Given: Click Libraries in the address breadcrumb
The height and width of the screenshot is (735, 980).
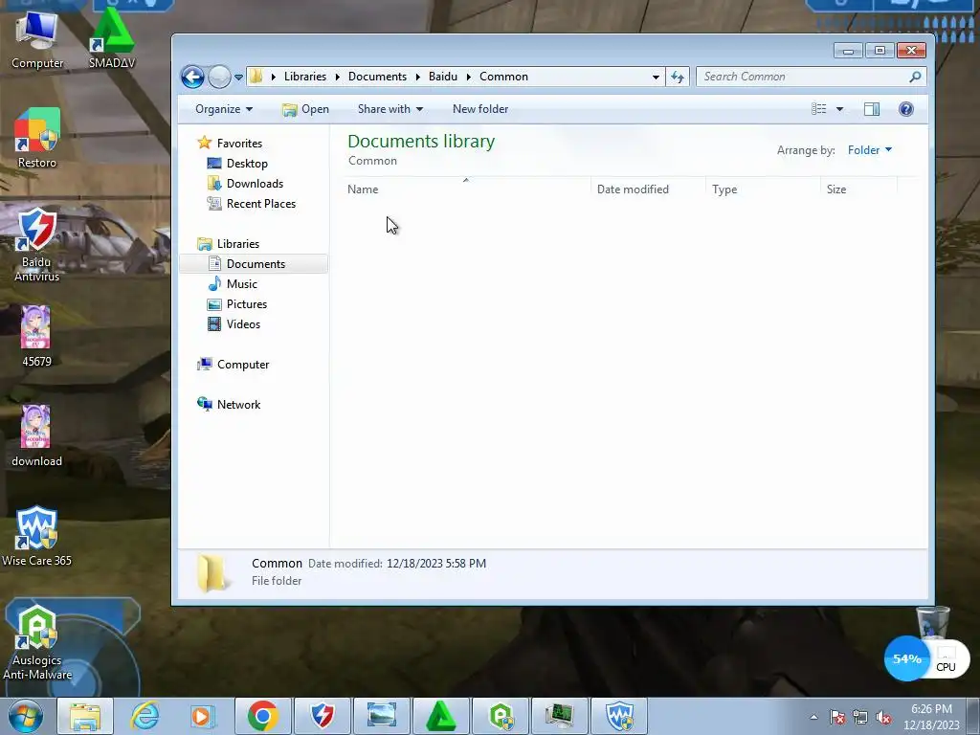Looking at the screenshot, I should pyautogui.click(x=305, y=77).
